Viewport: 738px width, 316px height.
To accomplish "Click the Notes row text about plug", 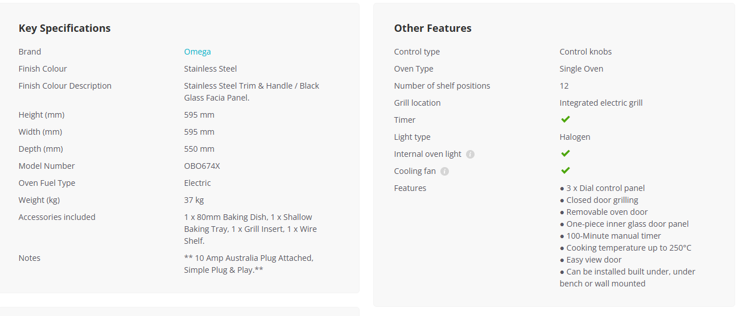I will point(249,264).
